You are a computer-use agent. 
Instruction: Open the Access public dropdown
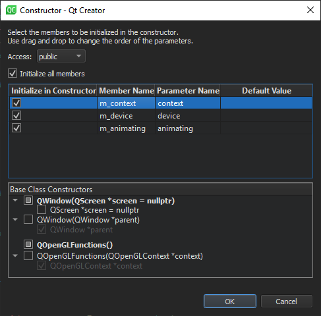[61, 57]
